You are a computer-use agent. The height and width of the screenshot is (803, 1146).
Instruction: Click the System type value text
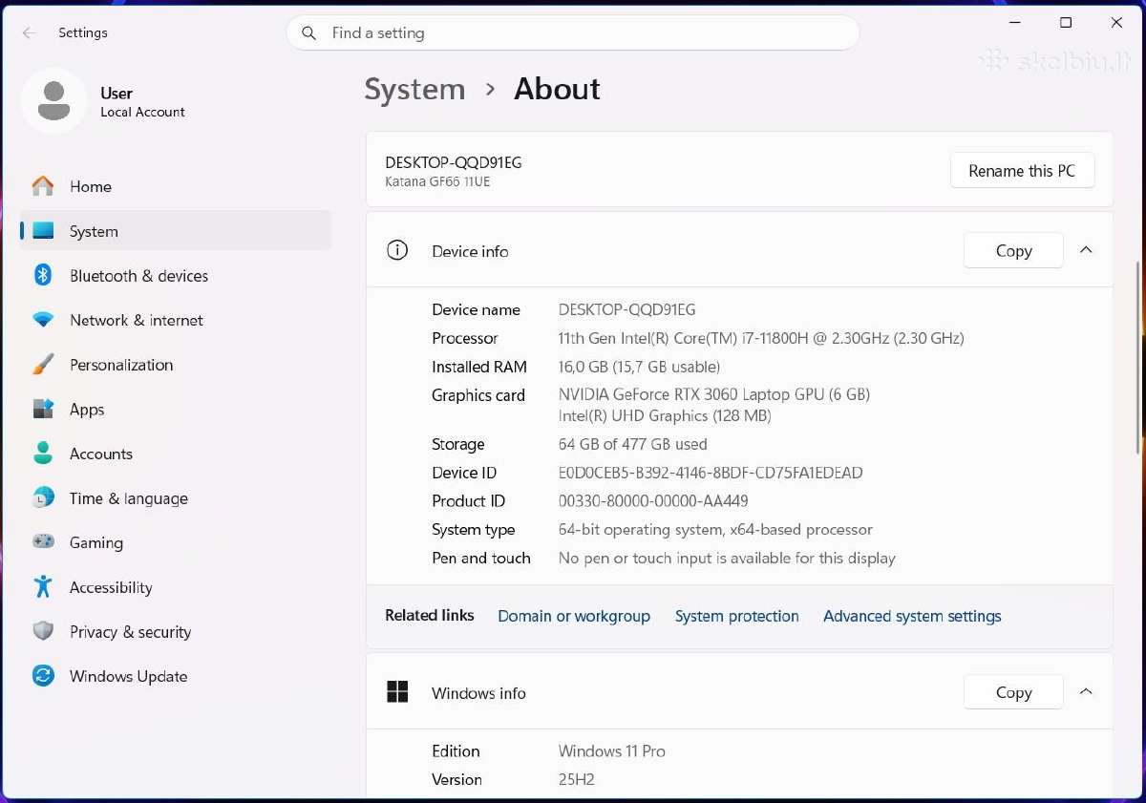pyautogui.click(x=715, y=530)
